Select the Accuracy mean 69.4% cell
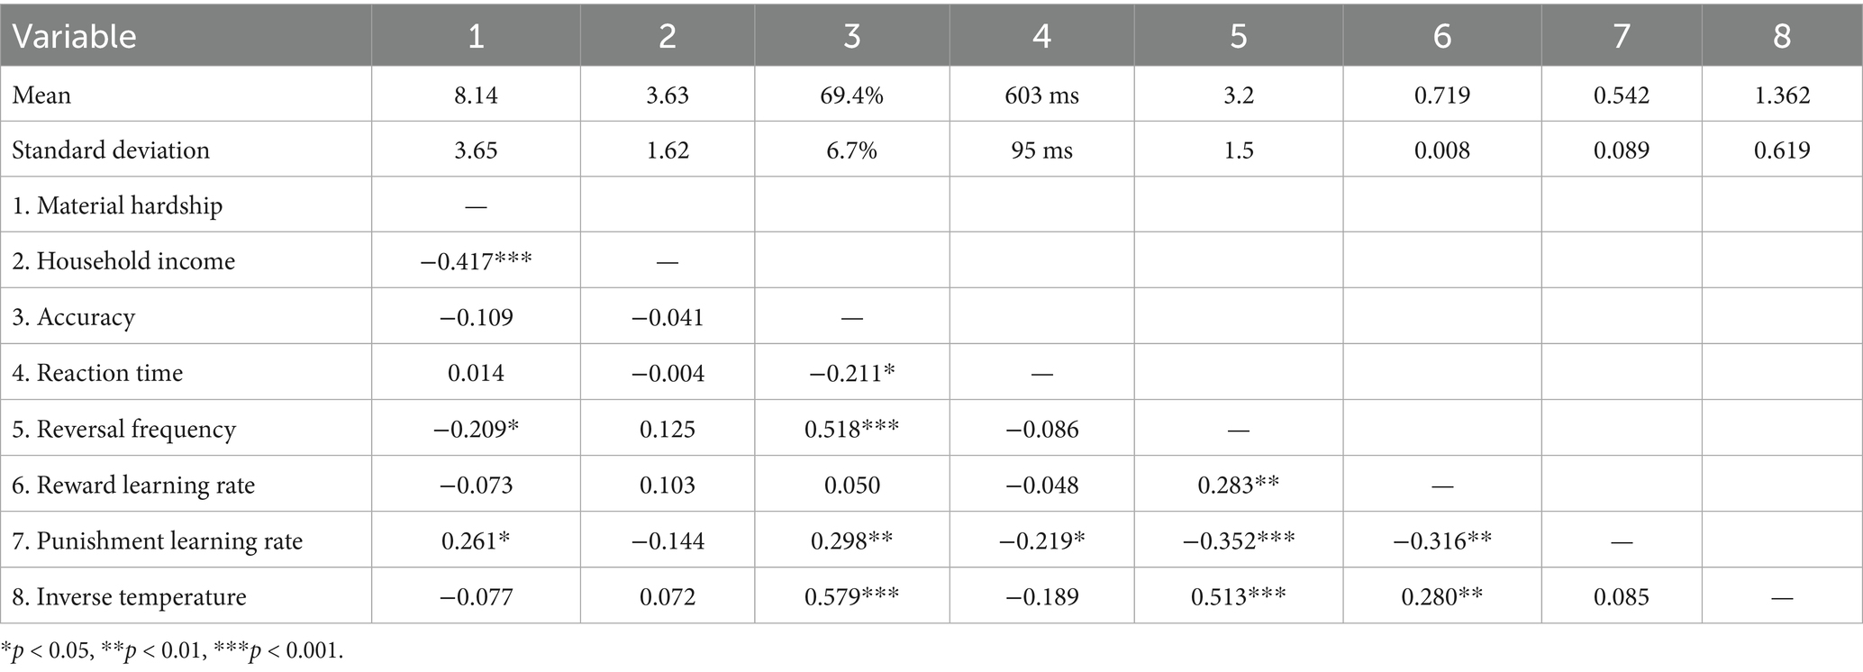This screenshot has width=1863, height=672. click(852, 95)
